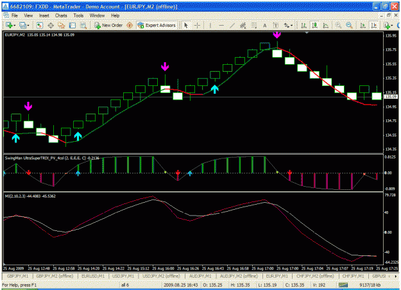Open the File menu
This screenshot has width=401, height=290.
[15, 15]
